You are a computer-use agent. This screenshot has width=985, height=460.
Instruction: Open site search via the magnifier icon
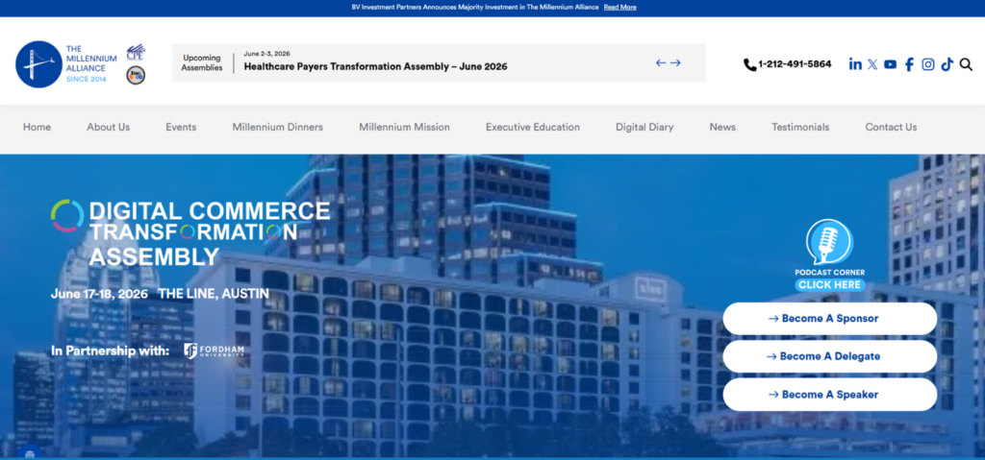(966, 64)
